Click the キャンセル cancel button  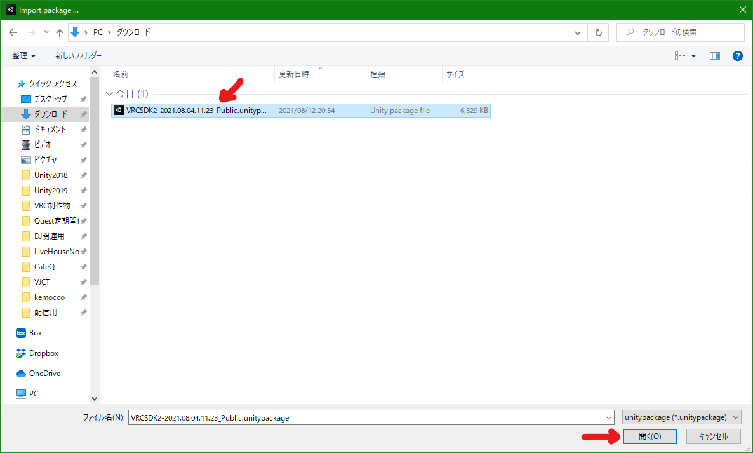click(713, 436)
